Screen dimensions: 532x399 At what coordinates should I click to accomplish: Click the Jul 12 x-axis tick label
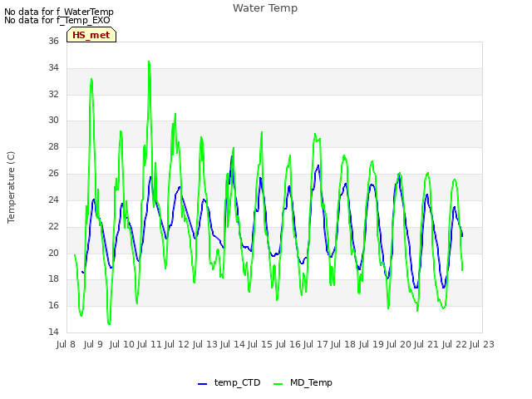[177, 344]
